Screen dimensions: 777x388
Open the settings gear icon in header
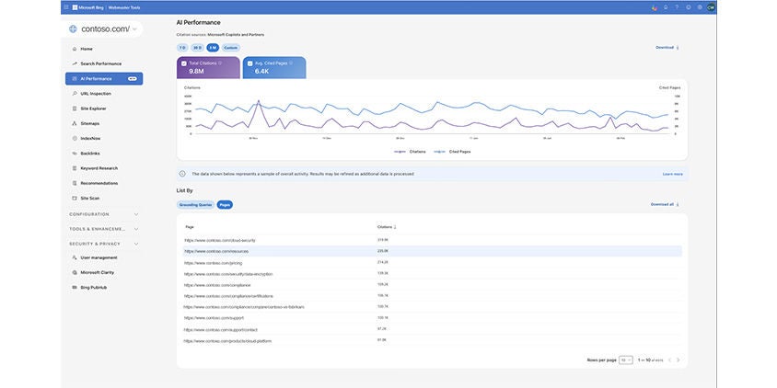(x=688, y=6)
